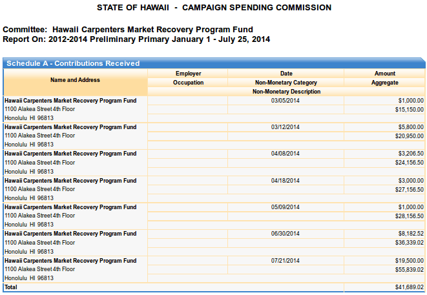Click the Total row label
This screenshot has height=295, width=427.
[11, 287]
